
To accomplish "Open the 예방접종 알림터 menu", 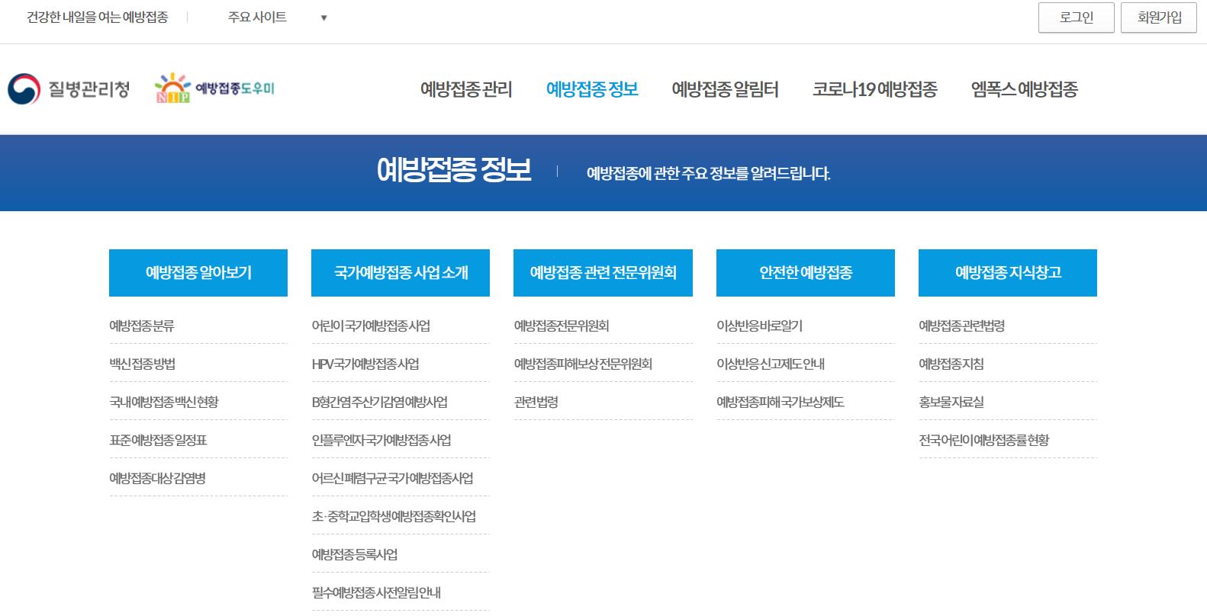I will (725, 89).
